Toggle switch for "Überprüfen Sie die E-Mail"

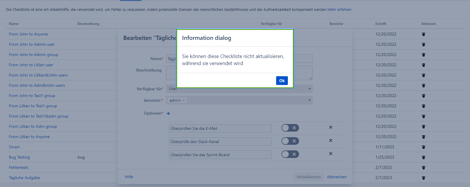pos(290,128)
